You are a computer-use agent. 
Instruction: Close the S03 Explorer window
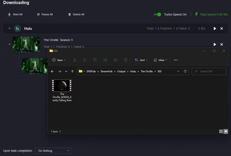click(x=224, y=51)
